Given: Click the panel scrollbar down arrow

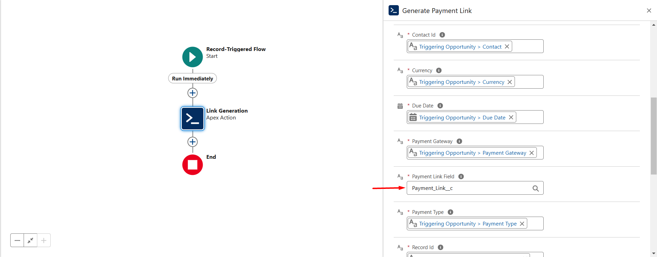Looking at the screenshot, I should (654, 254).
